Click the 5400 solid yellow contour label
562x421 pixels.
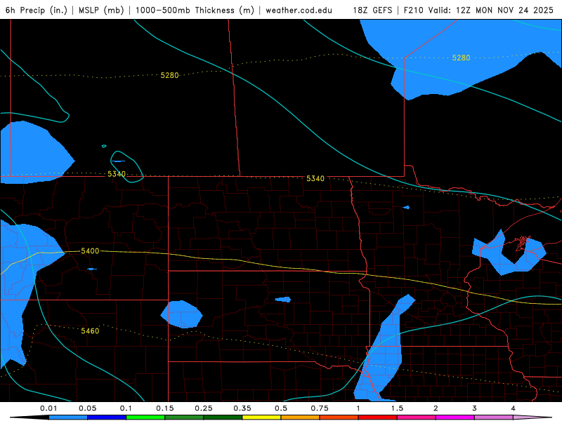(90, 251)
